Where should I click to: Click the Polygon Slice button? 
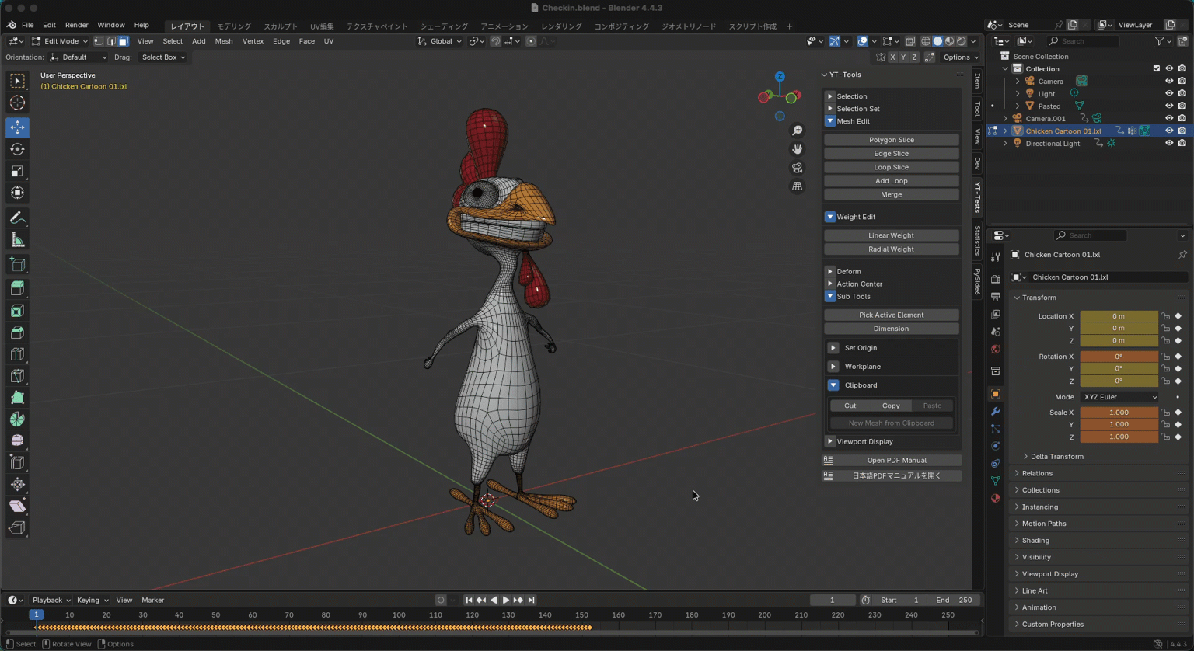(x=891, y=140)
